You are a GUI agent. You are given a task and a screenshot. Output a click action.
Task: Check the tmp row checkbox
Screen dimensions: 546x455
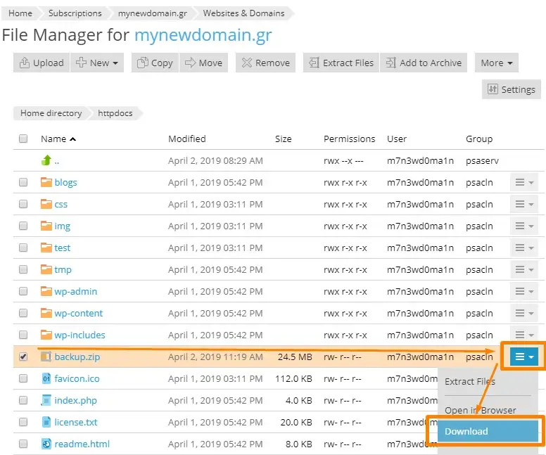(x=23, y=269)
